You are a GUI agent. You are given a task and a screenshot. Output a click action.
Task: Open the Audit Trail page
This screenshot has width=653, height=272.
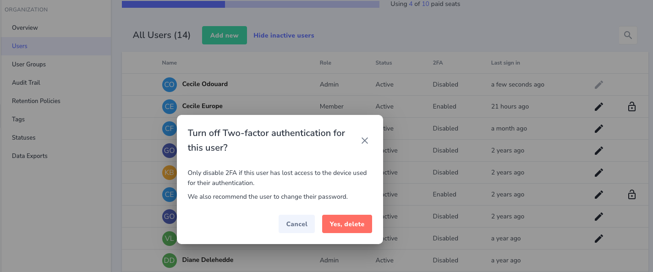(26, 82)
